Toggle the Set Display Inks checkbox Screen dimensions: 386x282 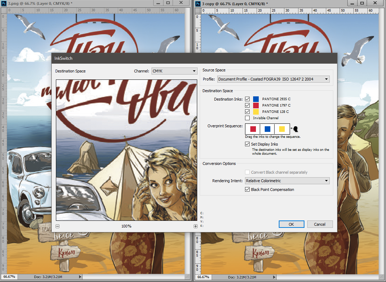[247, 144]
